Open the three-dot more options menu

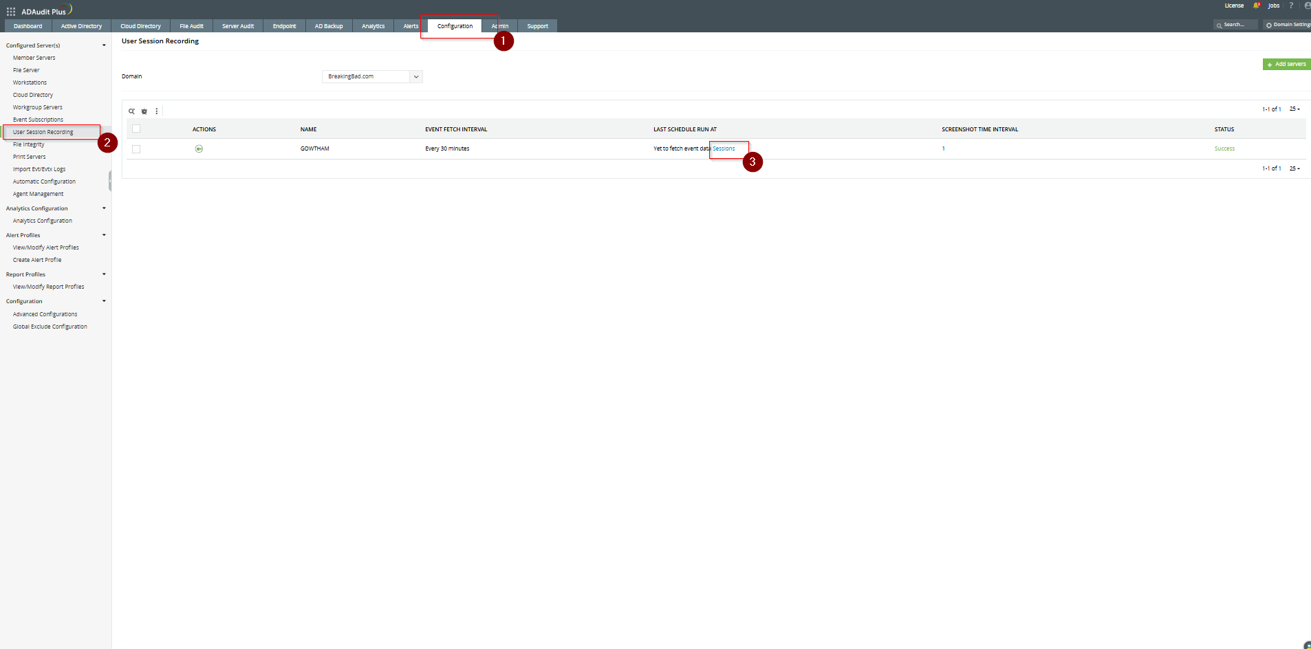(x=157, y=111)
